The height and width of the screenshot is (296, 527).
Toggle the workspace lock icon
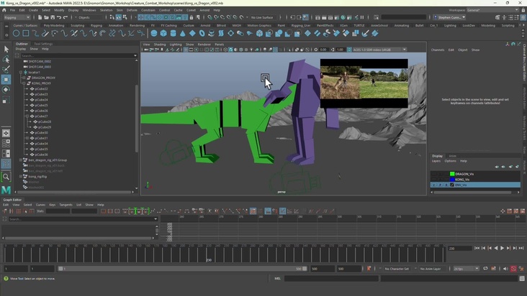(x=523, y=10)
